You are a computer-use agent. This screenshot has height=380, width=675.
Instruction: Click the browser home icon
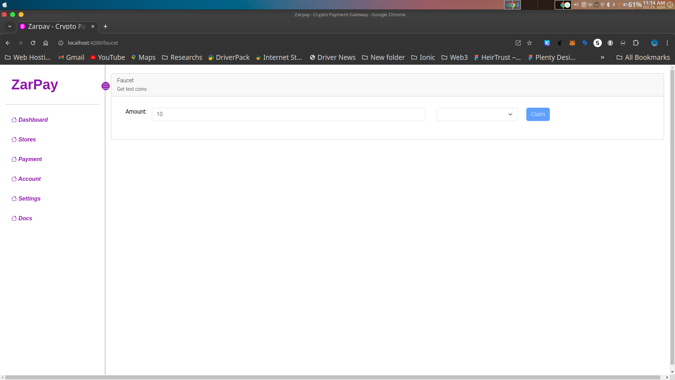46,43
